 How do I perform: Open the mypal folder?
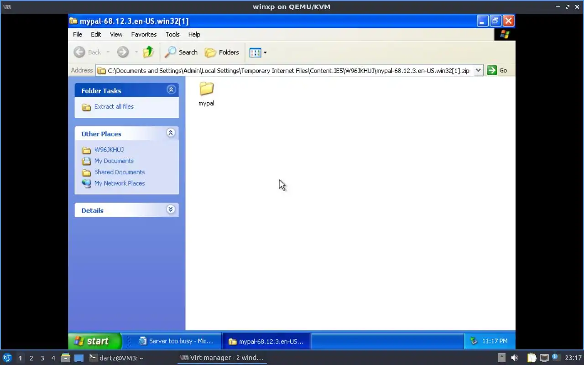coord(206,94)
